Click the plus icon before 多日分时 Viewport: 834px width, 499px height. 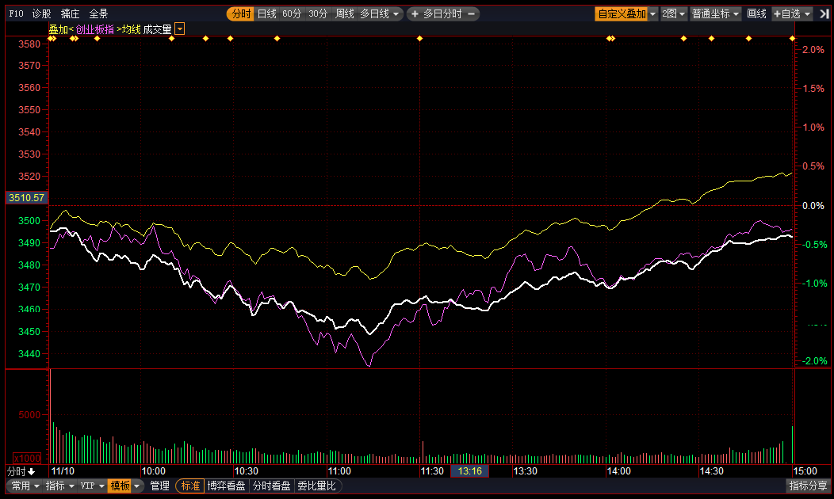pyautogui.click(x=415, y=13)
